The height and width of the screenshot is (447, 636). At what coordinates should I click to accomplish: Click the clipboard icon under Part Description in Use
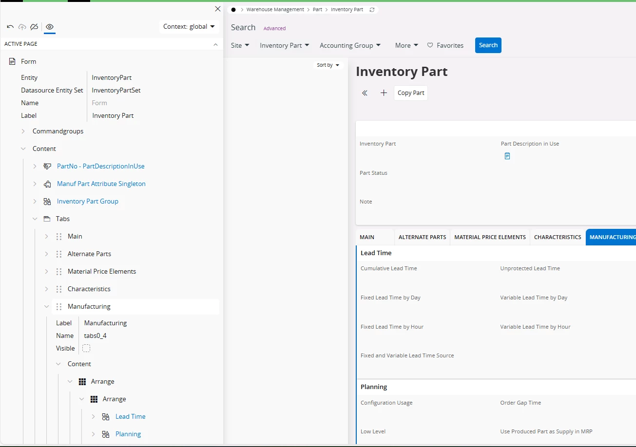507,156
